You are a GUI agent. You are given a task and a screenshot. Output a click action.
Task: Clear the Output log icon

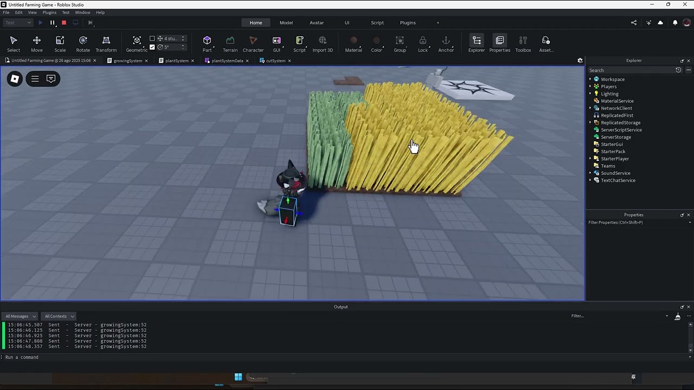point(677,316)
